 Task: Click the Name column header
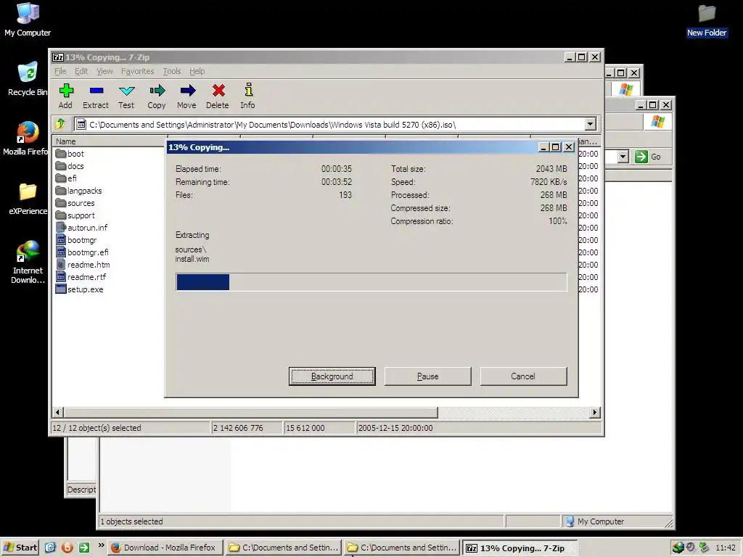click(109, 141)
